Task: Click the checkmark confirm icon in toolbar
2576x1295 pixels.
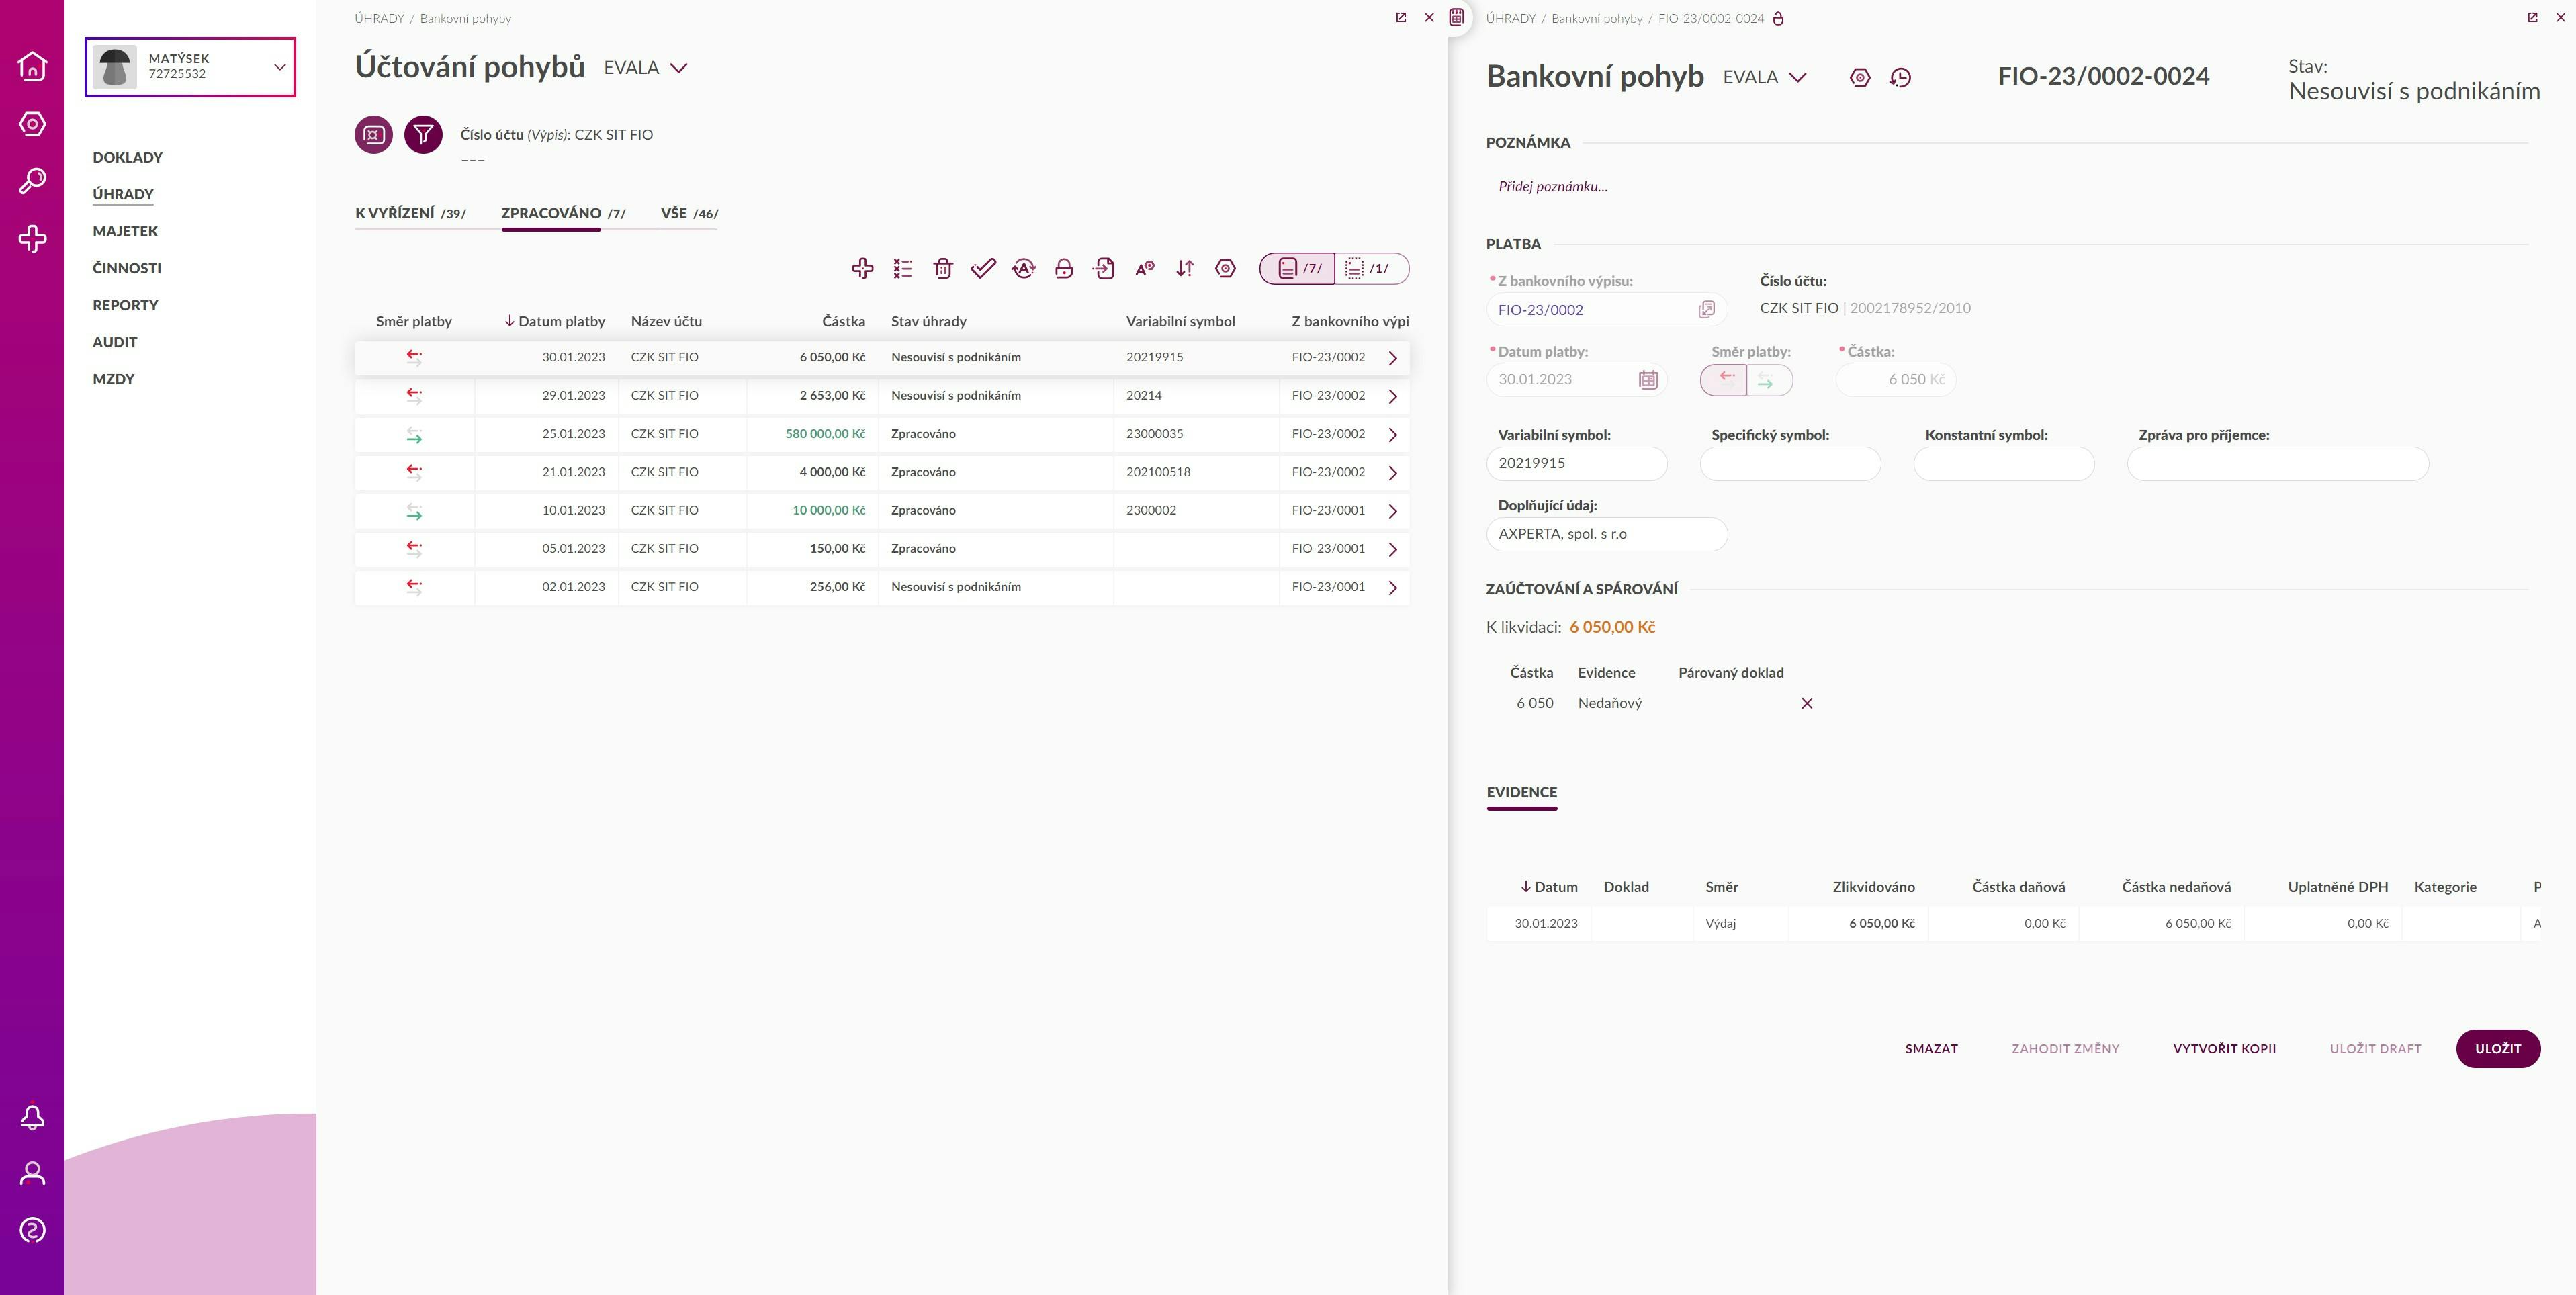Action: point(983,268)
